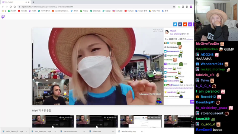Screen dimensions: 238x134
Task: Open downloaded file video0.mov
Action: [x=95, y=131]
